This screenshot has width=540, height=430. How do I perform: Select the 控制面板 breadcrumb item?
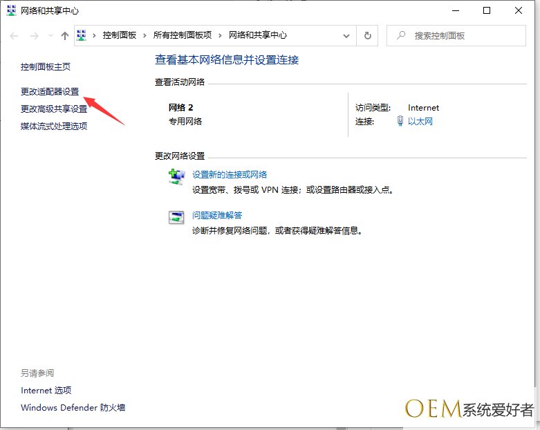coord(119,35)
